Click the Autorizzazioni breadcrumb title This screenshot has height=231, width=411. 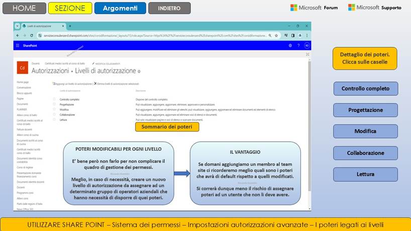pos(50,71)
